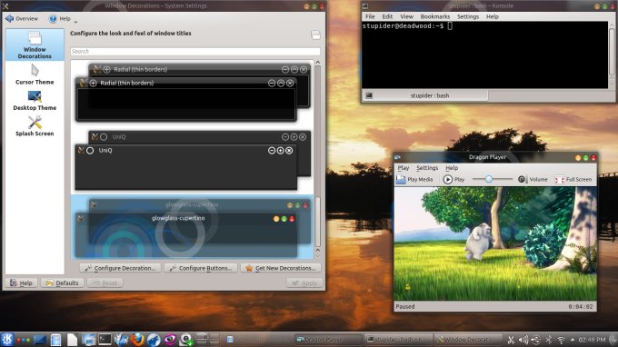618x347 pixels.
Task: Click the System Settings title bar wrench icon
Action: click(x=5, y=6)
